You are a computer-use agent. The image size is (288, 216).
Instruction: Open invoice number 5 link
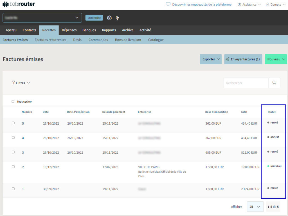(23, 123)
